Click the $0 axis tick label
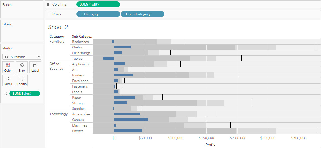321x148 pixels. pos(114,138)
